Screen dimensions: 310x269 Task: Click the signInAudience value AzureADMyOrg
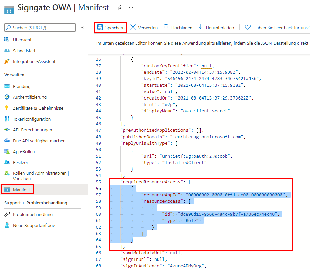point(186,266)
